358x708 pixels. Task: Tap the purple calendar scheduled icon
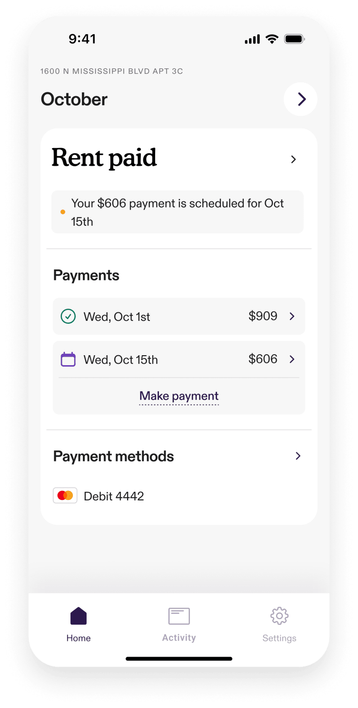click(x=68, y=359)
